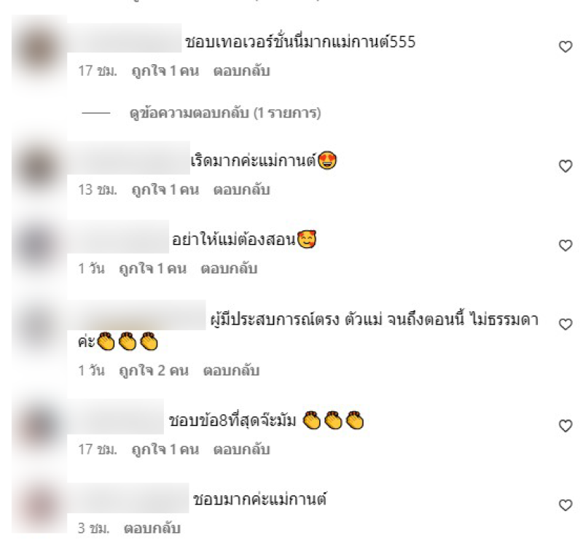Open blurred username before ชอบมากค่ะแม่กานต์
583x549 pixels.
tap(128, 498)
